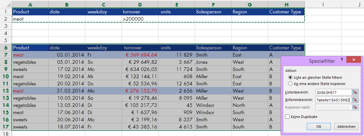The height and width of the screenshot is (136, 364).
Task: Click the turnover cell € 634 026,05
Action: coord(140,69)
